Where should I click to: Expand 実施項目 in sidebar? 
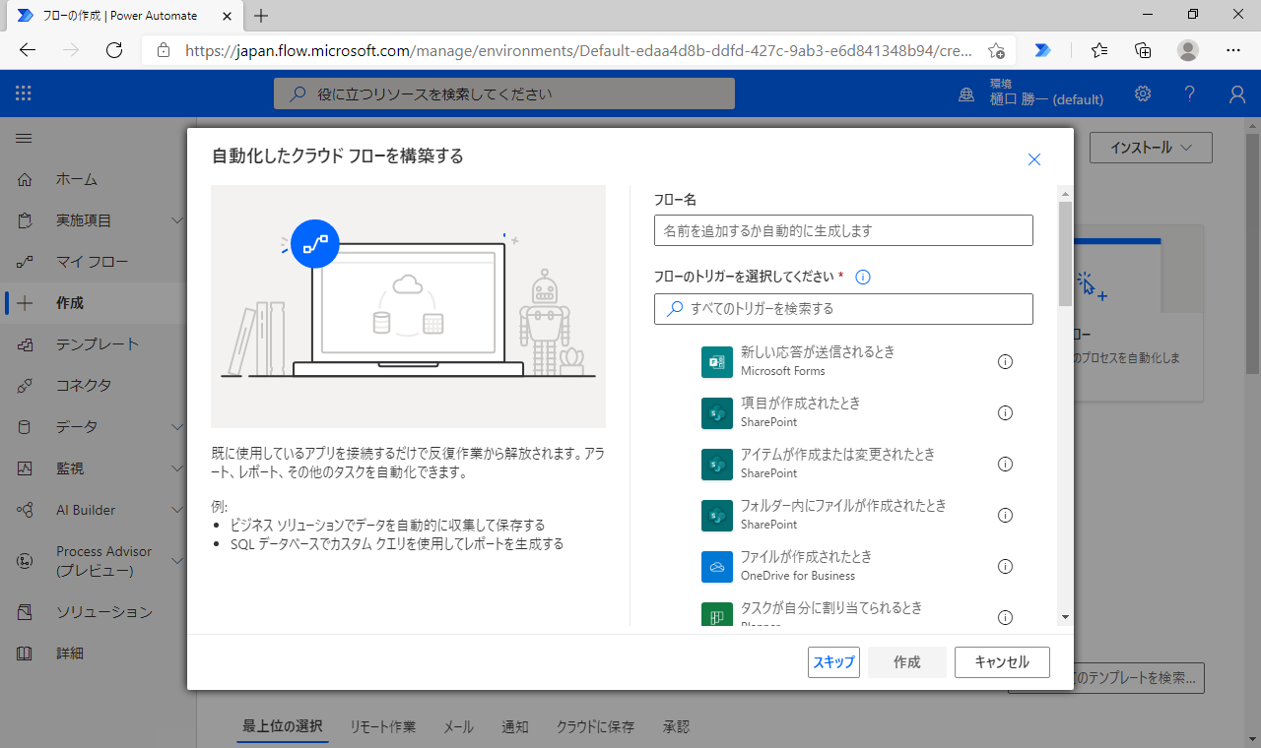pyautogui.click(x=177, y=220)
